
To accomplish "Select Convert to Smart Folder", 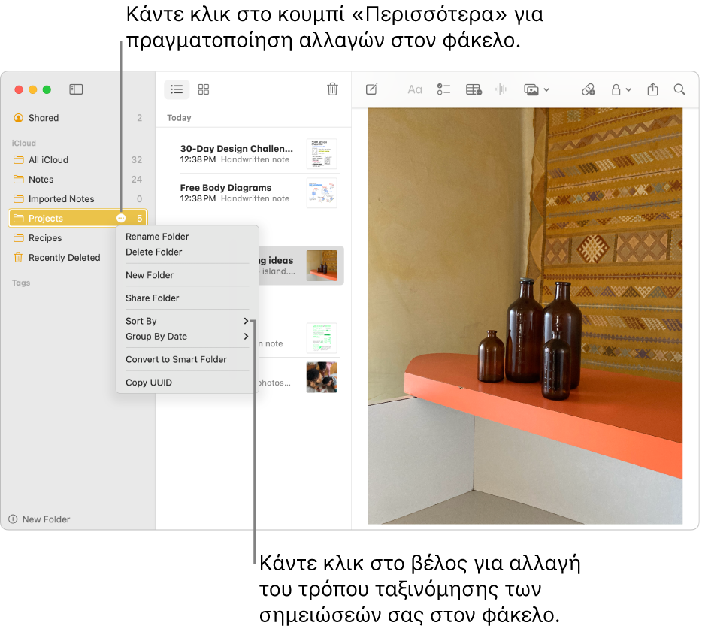I will [176, 359].
